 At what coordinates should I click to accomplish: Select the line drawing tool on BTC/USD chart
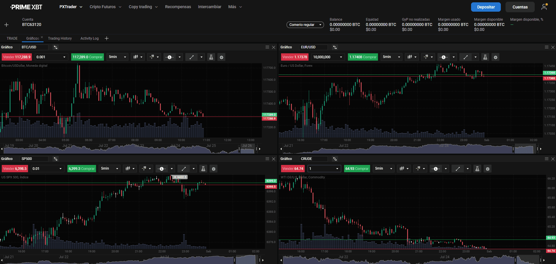click(191, 57)
